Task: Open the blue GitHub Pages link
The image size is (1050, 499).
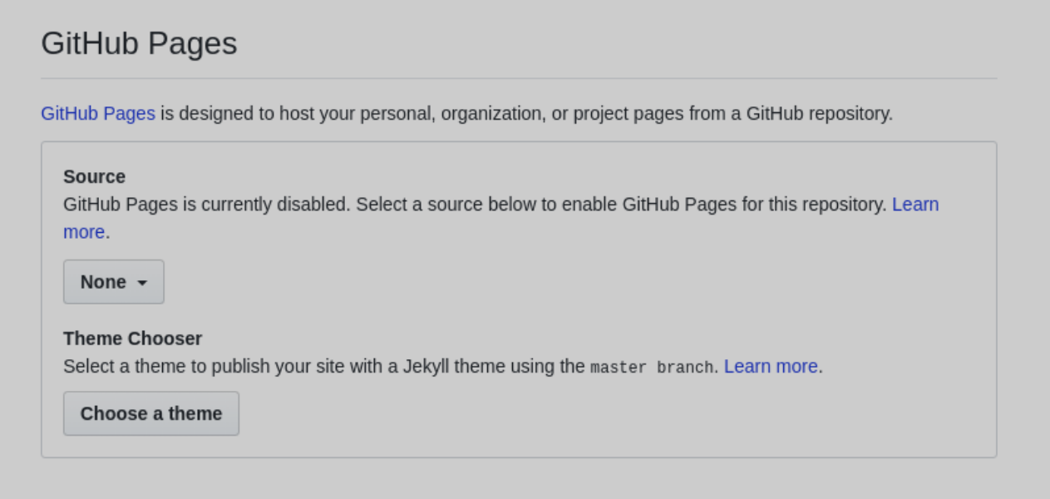Action: tap(98, 113)
